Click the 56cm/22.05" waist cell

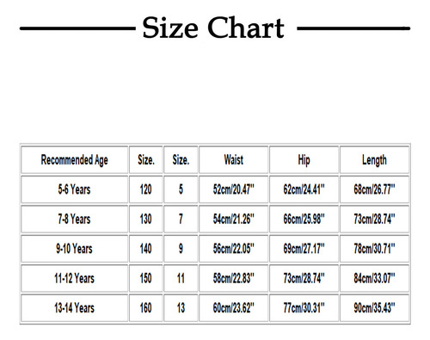[234, 249]
